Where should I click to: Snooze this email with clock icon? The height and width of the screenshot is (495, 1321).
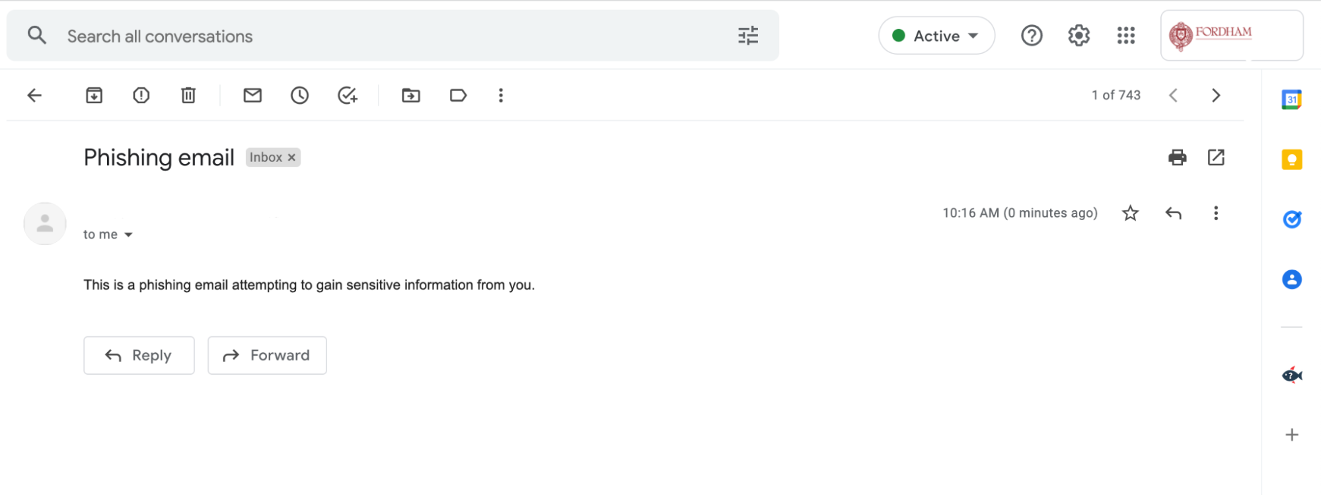coord(299,95)
